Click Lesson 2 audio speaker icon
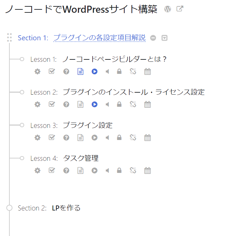Viewport: 241px width, 236px height. tap(107, 104)
